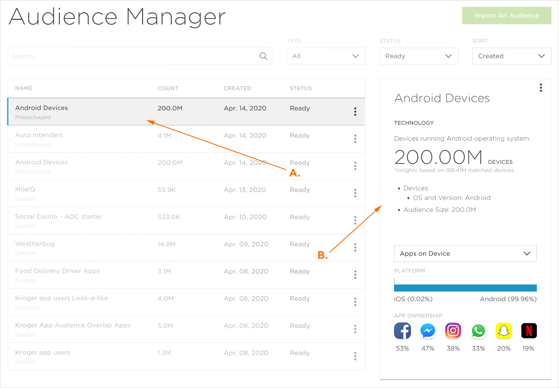The width and height of the screenshot is (559, 388).
Task: Open three-dot menu for Kroger App Audience Overlap Apps
Action: point(355,329)
